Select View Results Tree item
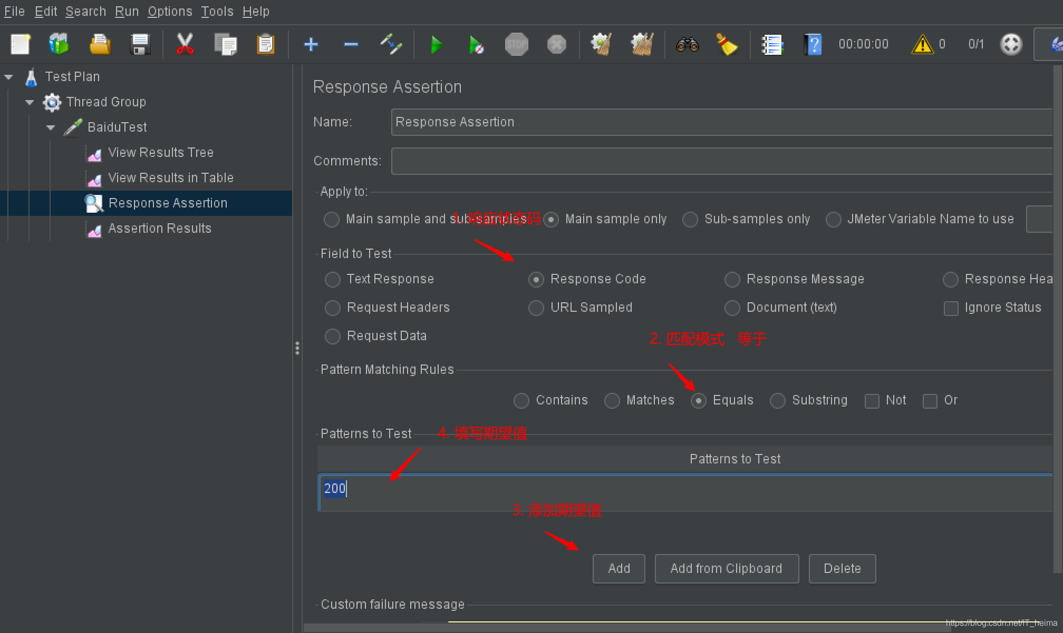1063x633 pixels. tap(160, 153)
